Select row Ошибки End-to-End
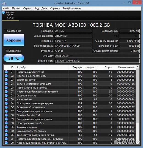The image size is (143, 148). coord(70,115)
